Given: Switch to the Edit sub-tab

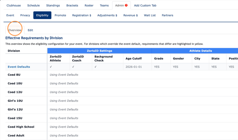Looking at the screenshot, I should click(x=30, y=30).
